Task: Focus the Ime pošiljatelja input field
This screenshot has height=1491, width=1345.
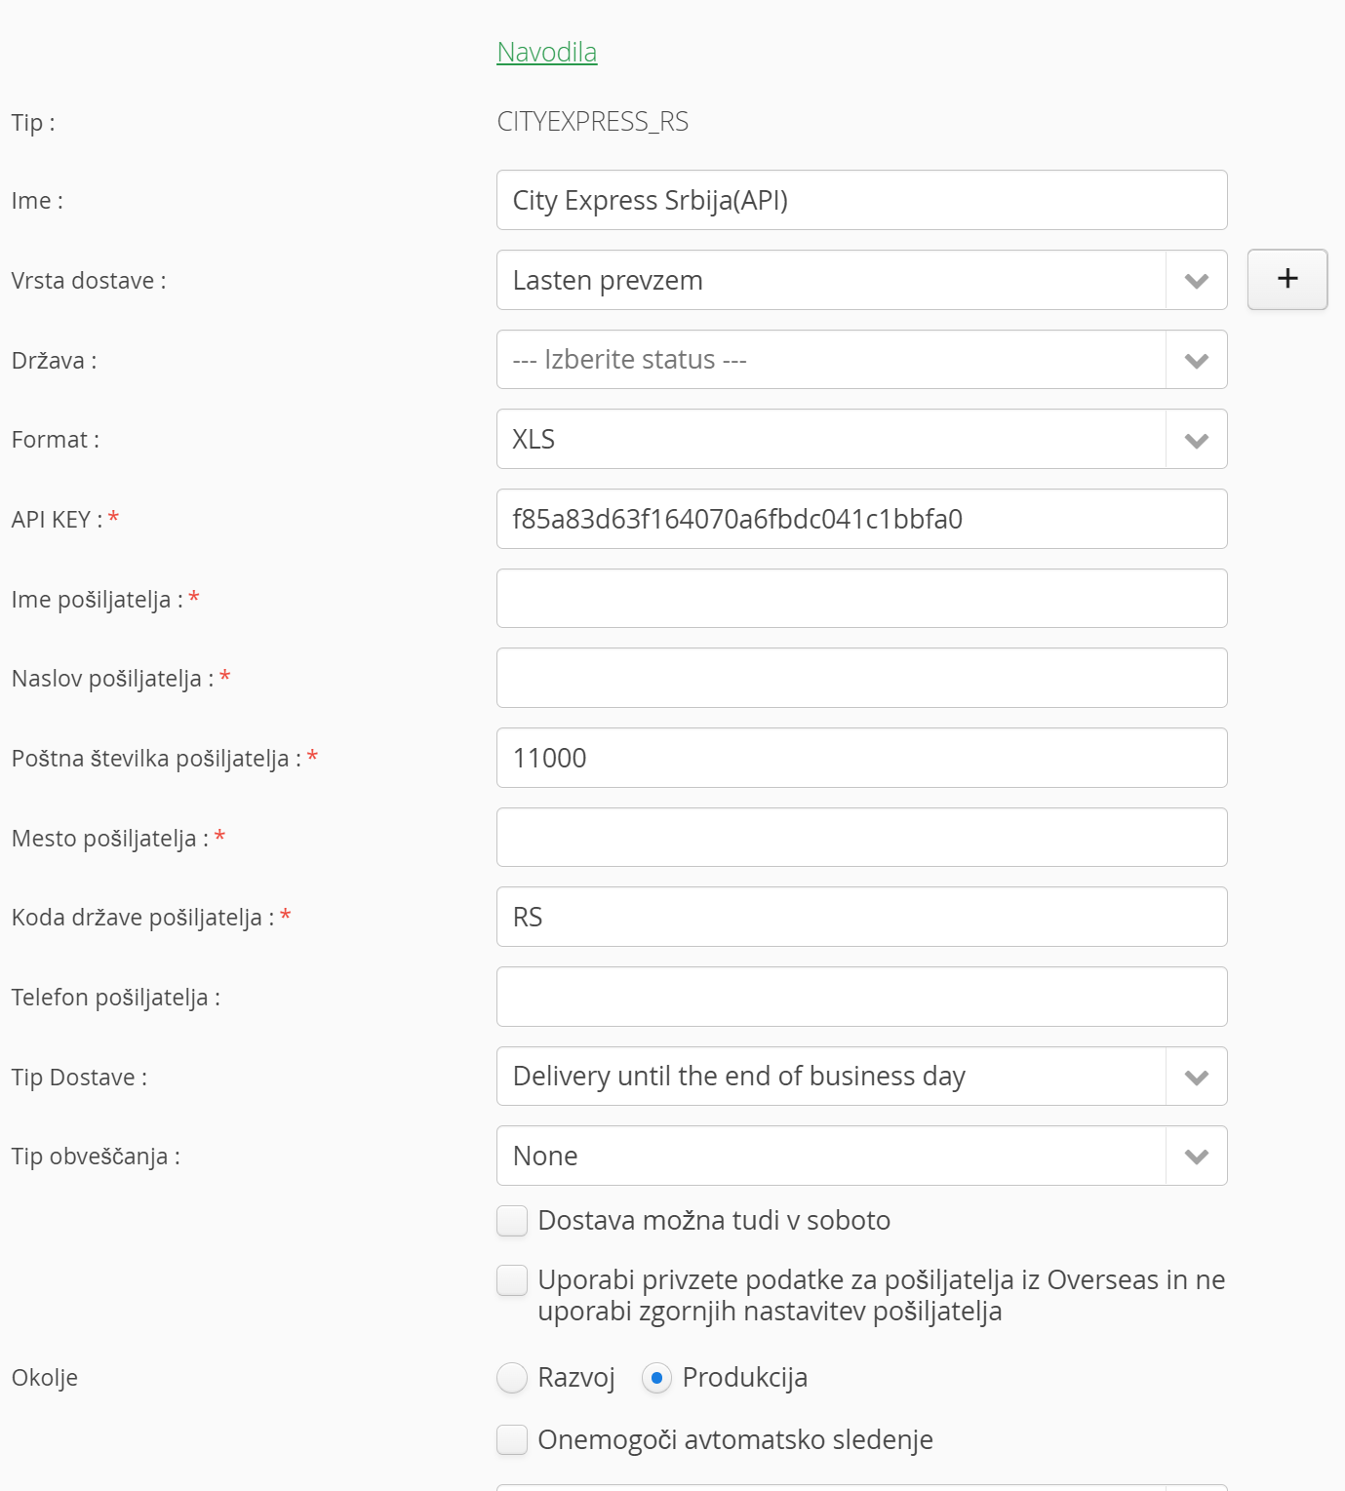Action: 861,599
